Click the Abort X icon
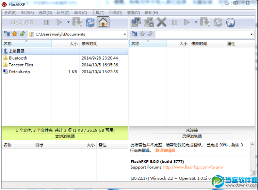 point(162,22)
